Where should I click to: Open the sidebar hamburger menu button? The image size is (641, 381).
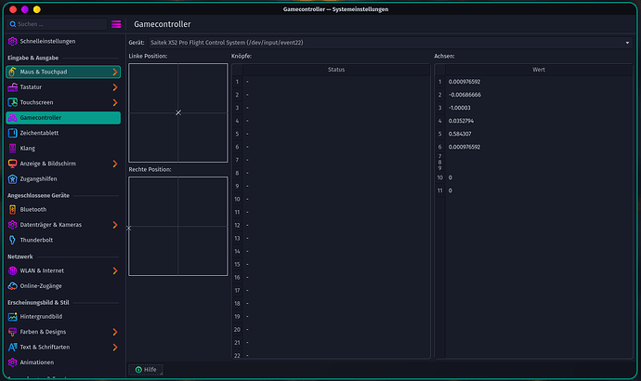click(x=116, y=24)
